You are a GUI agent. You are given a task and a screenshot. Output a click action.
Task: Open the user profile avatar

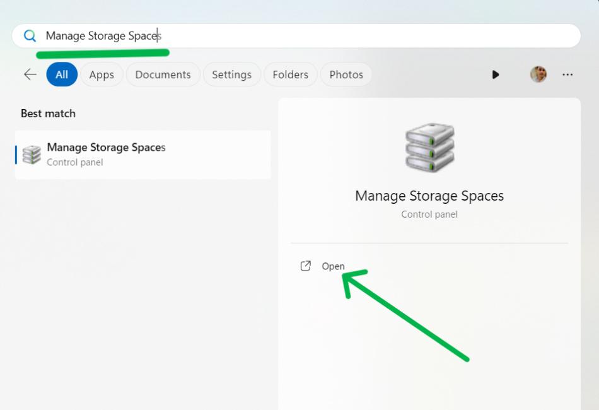coord(538,74)
